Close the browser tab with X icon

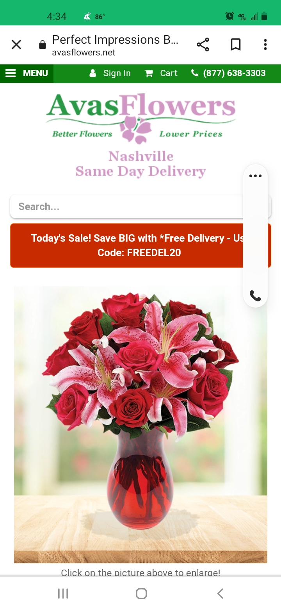pos(16,45)
